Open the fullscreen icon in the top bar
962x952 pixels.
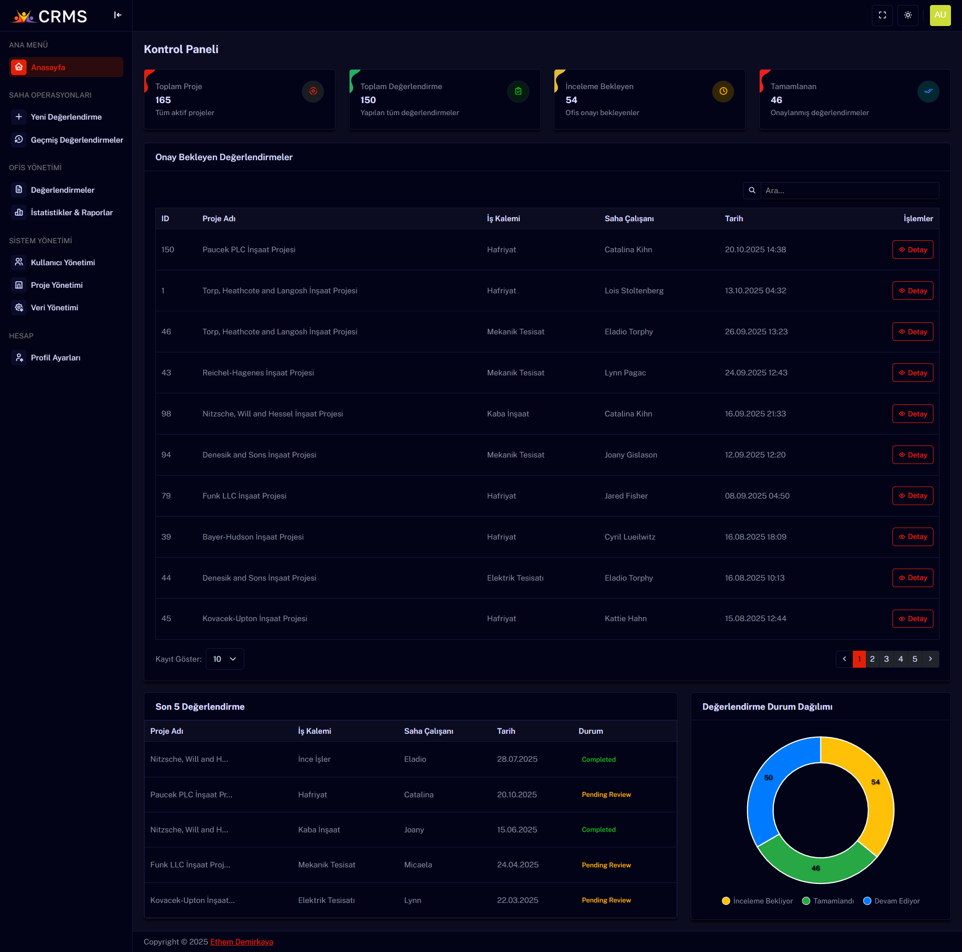click(x=882, y=15)
